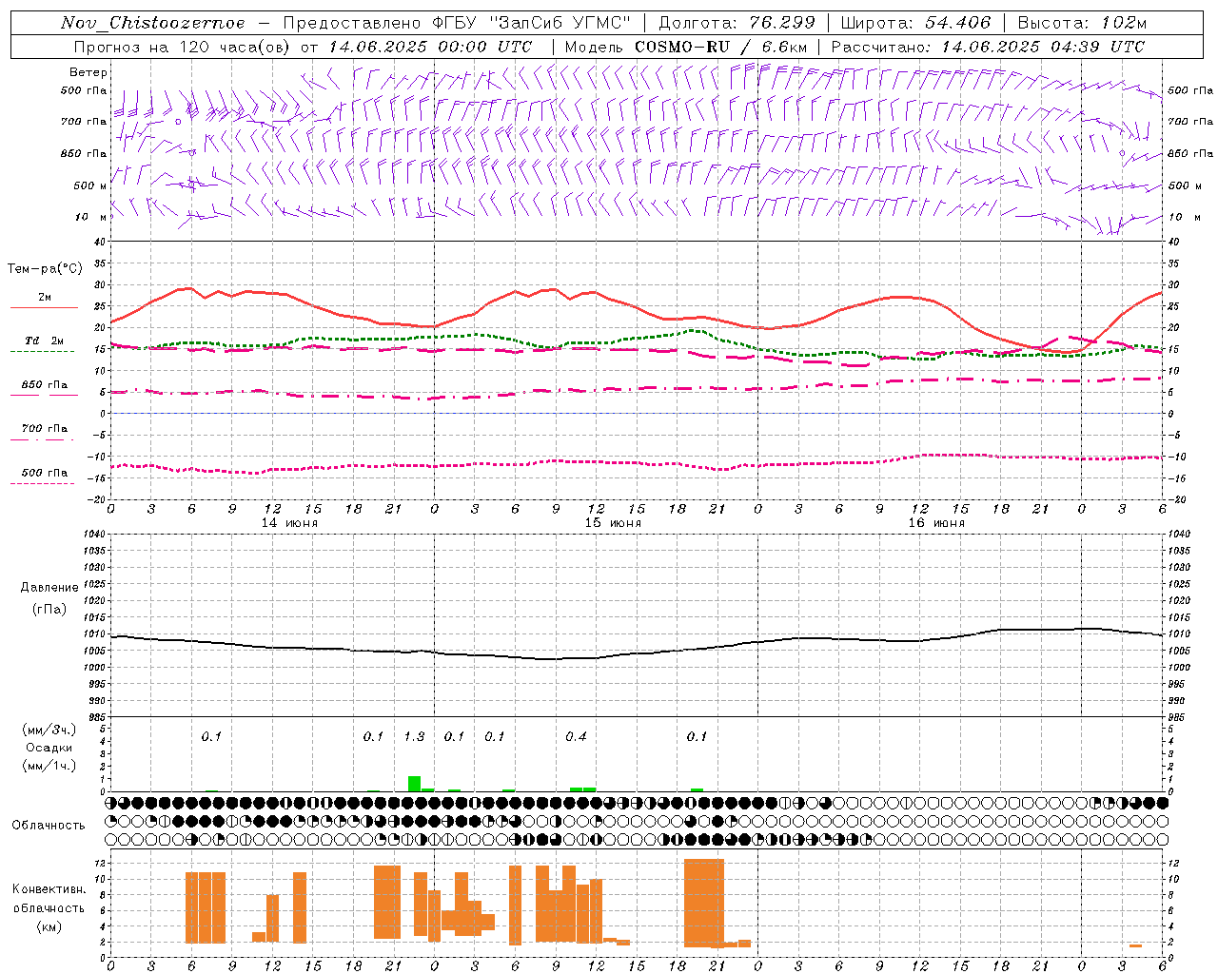
Task: Click the Облачность cloud cover label
Action: click(49, 825)
